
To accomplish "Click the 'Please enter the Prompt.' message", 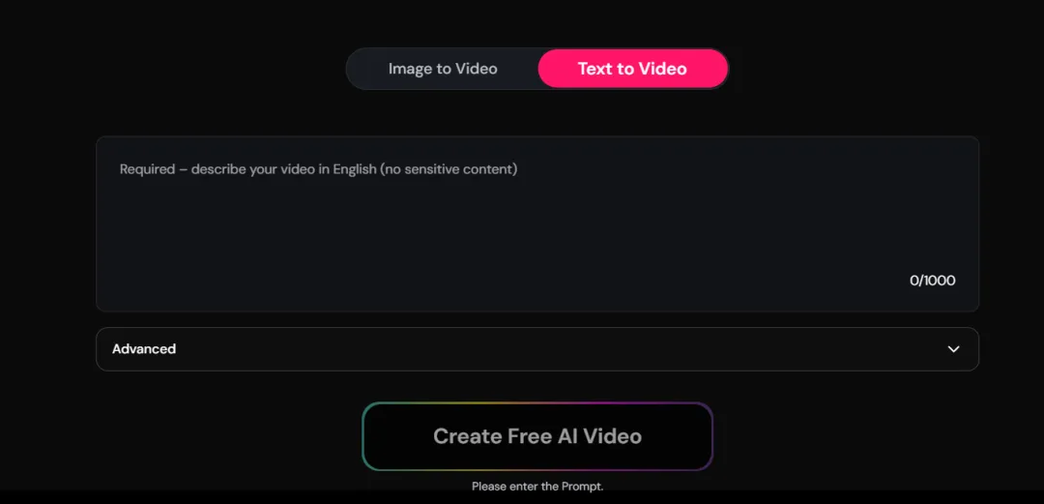I will click(x=537, y=487).
